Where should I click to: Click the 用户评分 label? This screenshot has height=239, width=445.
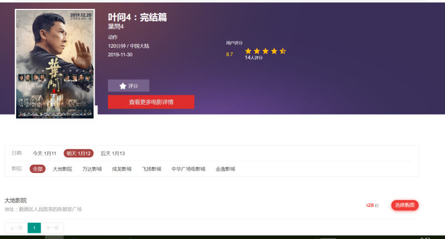point(234,43)
